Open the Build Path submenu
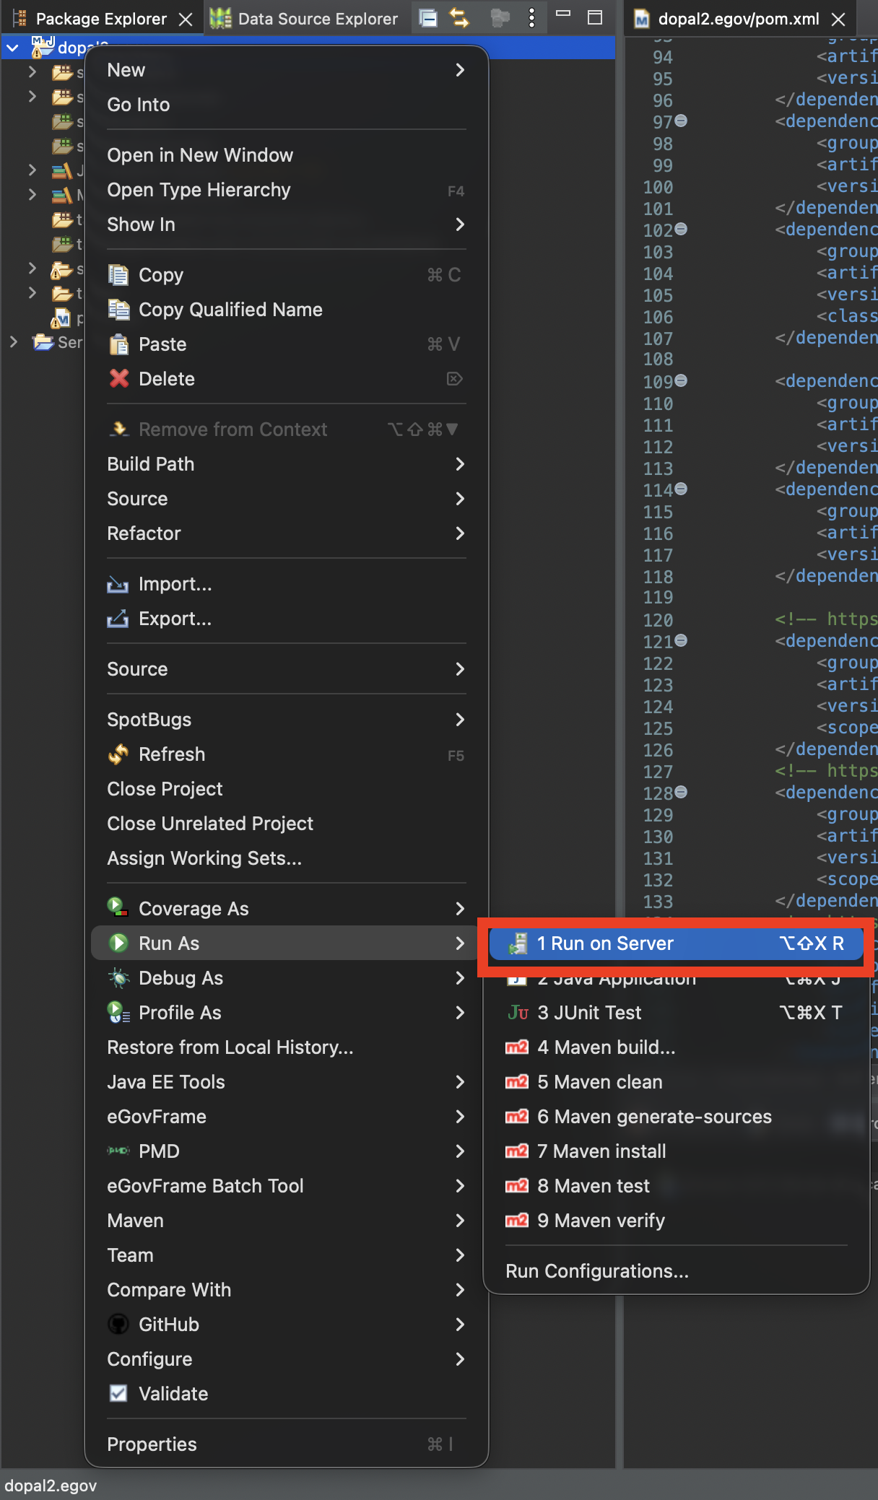878x1500 pixels. (287, 464)
